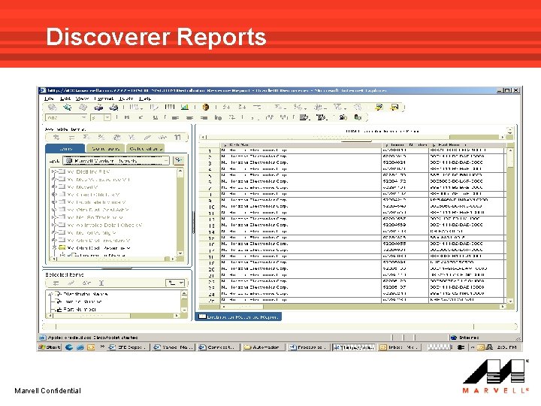The image size is (541, 406).
Task: Click the first icon in the main toolbar
Action: point(52,108)
